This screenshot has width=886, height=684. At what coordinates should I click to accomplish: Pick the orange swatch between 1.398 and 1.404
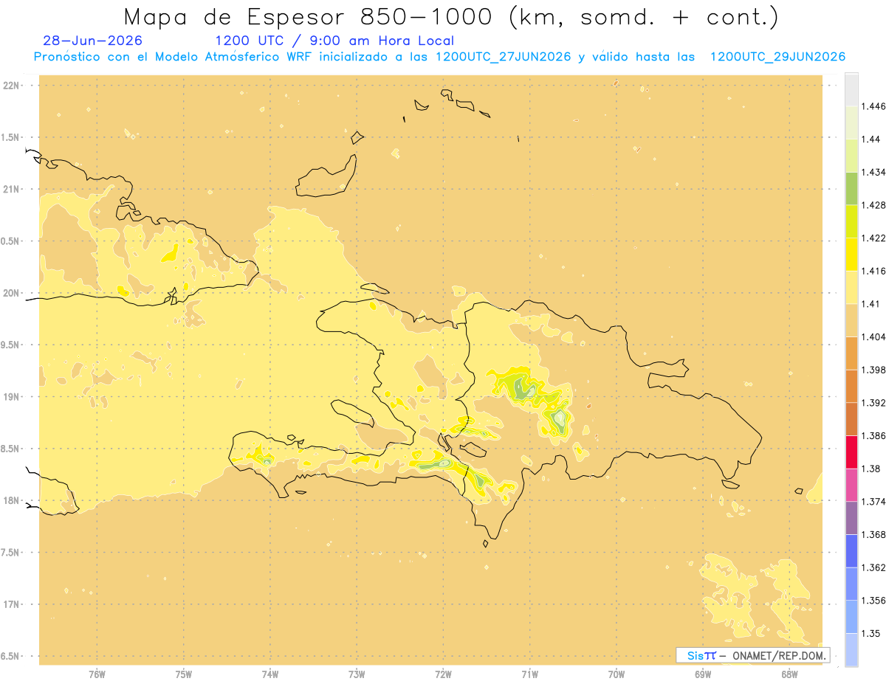851,353
